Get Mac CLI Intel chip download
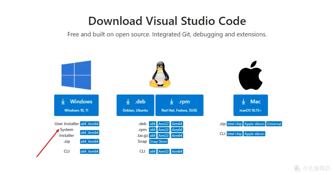This screenshot has width=333, height=175. (x=234, y=134)
